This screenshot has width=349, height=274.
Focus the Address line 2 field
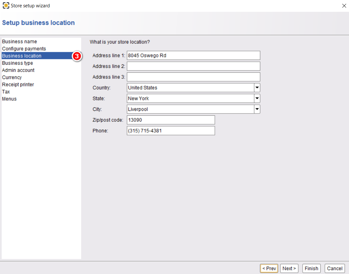[194, 66]
